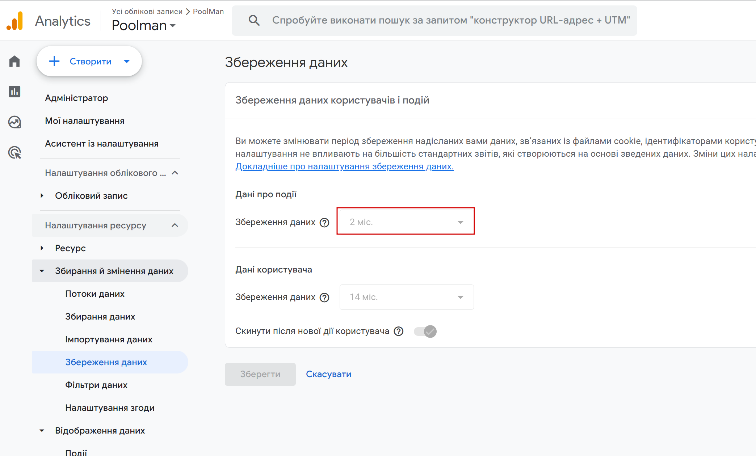Click into the top search field

(x=451, y=20)
